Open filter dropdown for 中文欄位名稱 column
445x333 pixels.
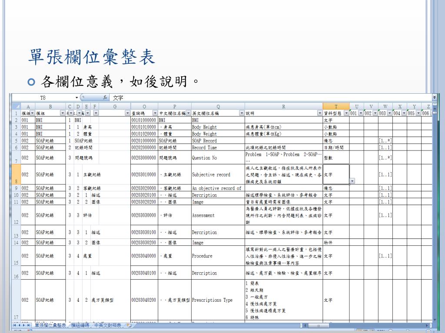coord(189,113)
